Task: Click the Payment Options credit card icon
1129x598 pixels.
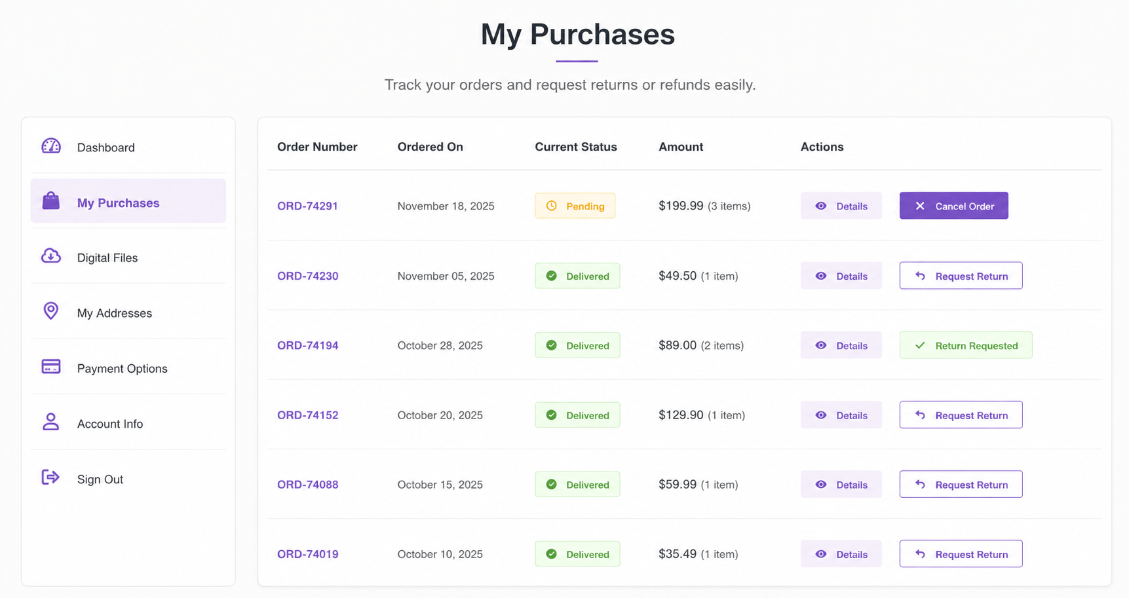Action: click(51, 366)
